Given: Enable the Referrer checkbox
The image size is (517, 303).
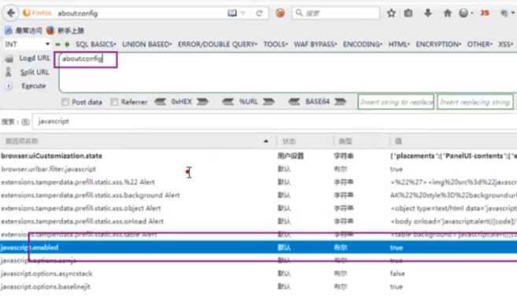Looking at the screenshot, I should tap(114, 102).
